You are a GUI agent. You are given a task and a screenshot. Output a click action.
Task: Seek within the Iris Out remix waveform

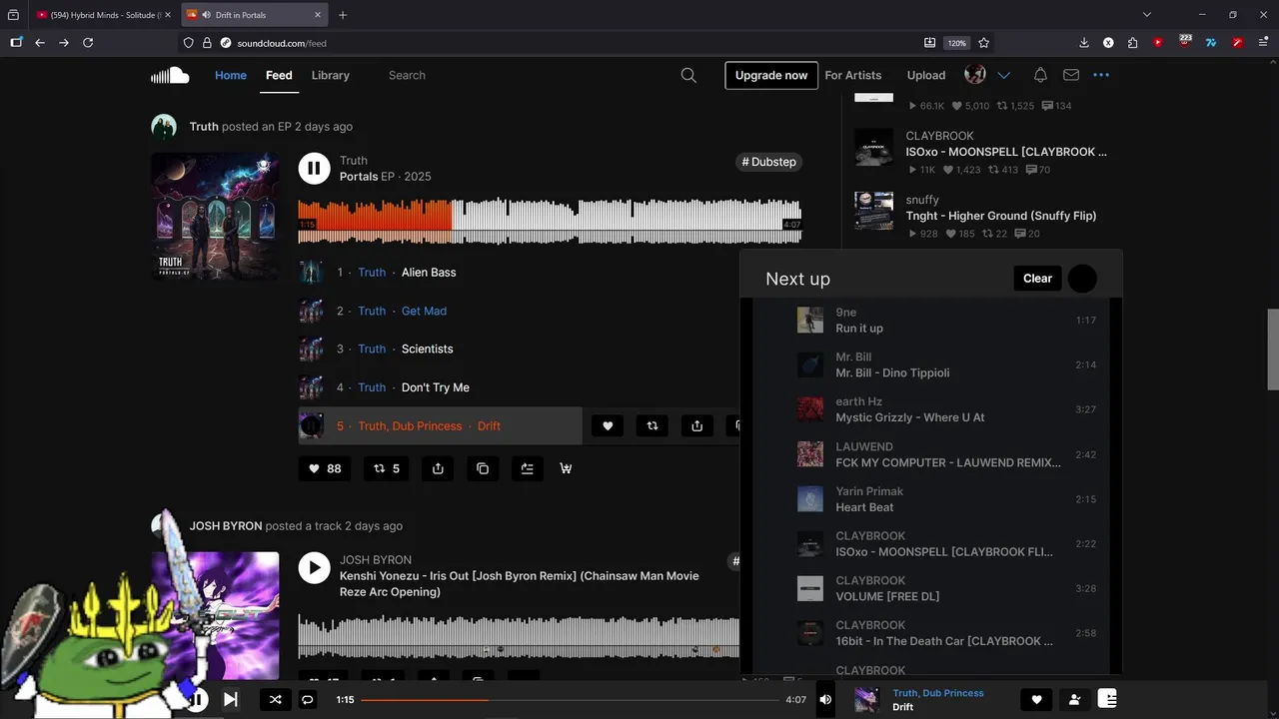click(x=519, y=637)
